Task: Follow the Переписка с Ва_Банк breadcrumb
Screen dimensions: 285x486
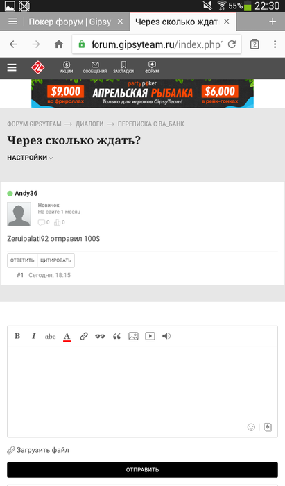Action: click(x=150, y=124)
